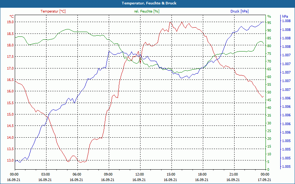Image resolution: width=295 pixels, height=184 pixels.
Task: Click the 18,0 temperature axis value
Action: [11, 45]
